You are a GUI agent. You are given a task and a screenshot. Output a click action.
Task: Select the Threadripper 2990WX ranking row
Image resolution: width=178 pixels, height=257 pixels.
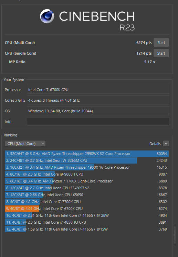[87, 154]
